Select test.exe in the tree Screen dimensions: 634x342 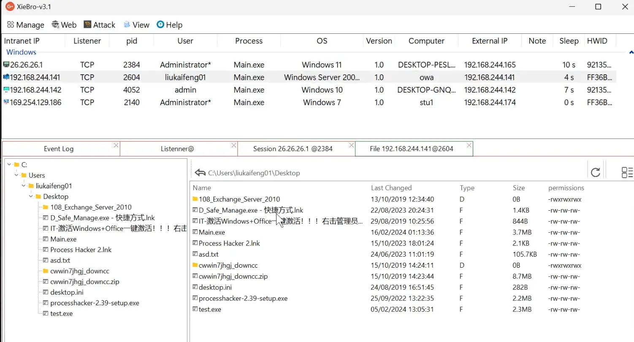(62, 313)
